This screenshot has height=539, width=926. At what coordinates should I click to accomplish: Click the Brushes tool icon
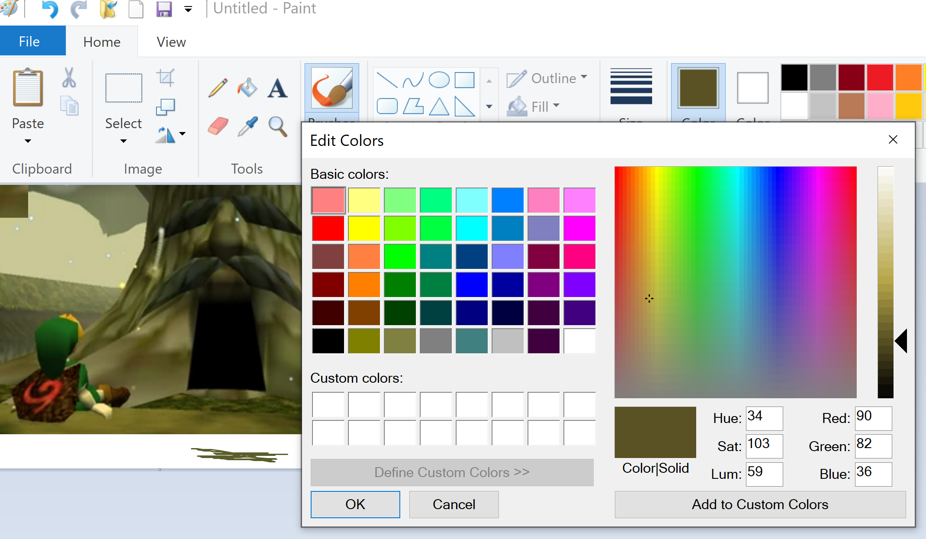[x=332, y=87]
